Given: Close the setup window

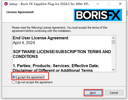Looking at the screenshot, I should pos(120,4).
